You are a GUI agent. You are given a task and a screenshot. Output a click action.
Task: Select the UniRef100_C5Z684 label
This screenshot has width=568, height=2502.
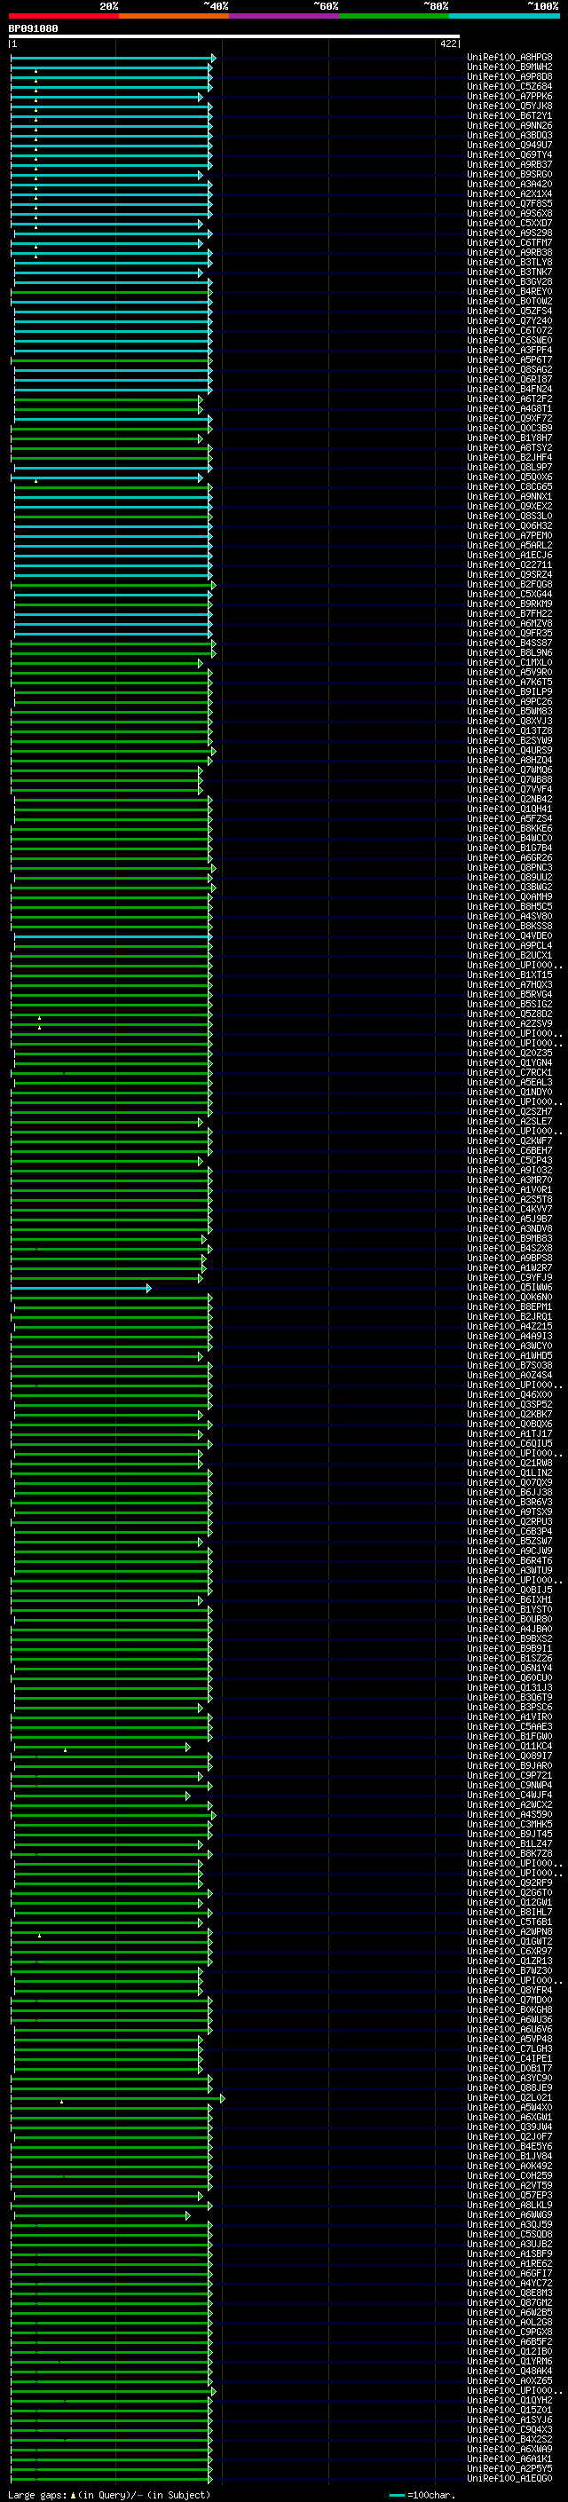point(509,86)
